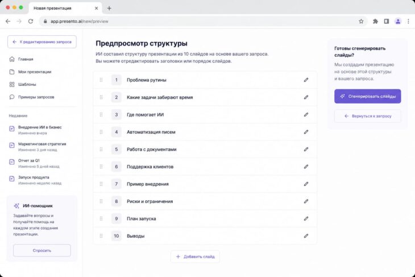Go to 'Главная' in sidebar
Image resolution: width=415 pixels, height=277 pixels.
coord(21,59)
